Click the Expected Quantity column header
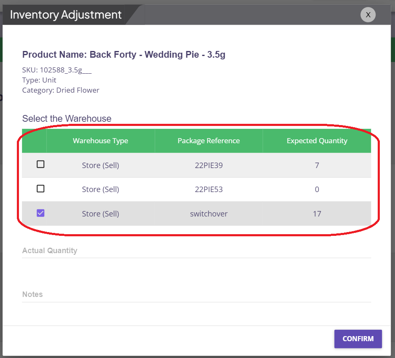 pos(317,141)
